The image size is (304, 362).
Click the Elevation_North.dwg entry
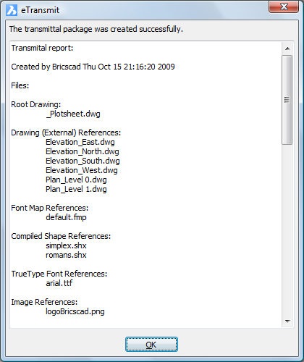tap(83, 151)
